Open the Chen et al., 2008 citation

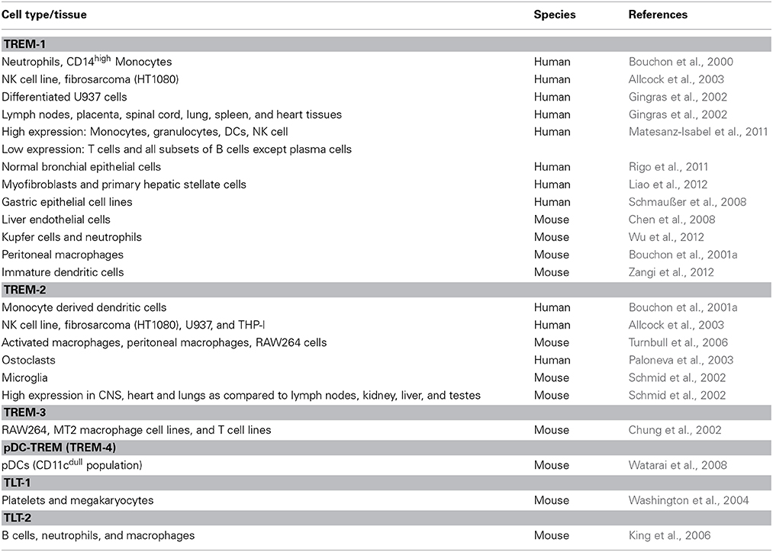pyautogui.click(x=672, y=220)
